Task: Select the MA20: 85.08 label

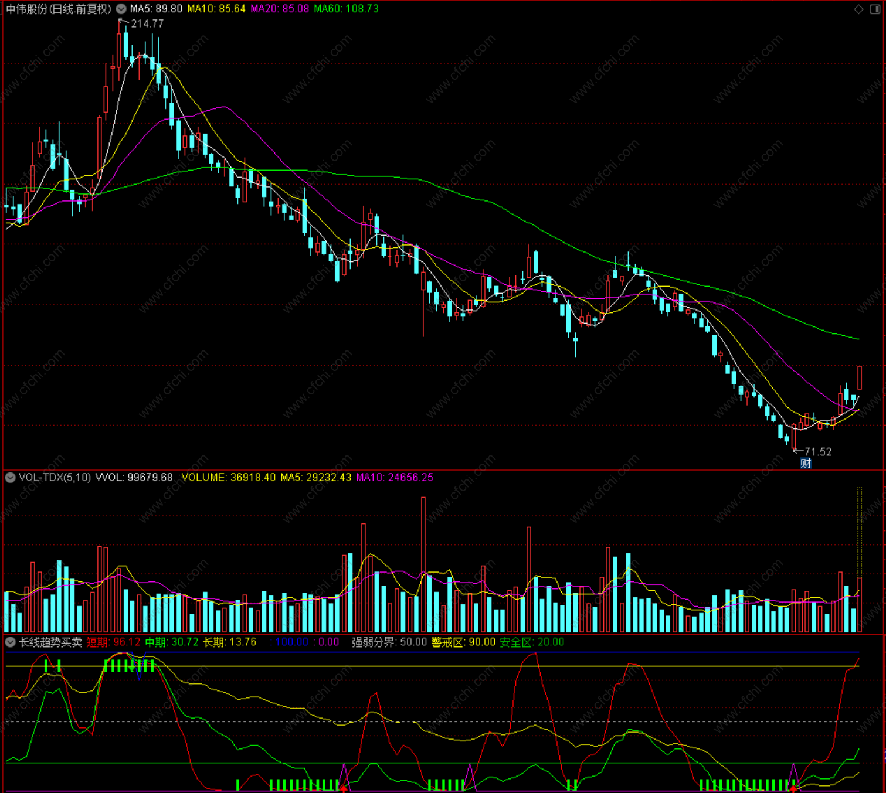Action: coord(280,9)
